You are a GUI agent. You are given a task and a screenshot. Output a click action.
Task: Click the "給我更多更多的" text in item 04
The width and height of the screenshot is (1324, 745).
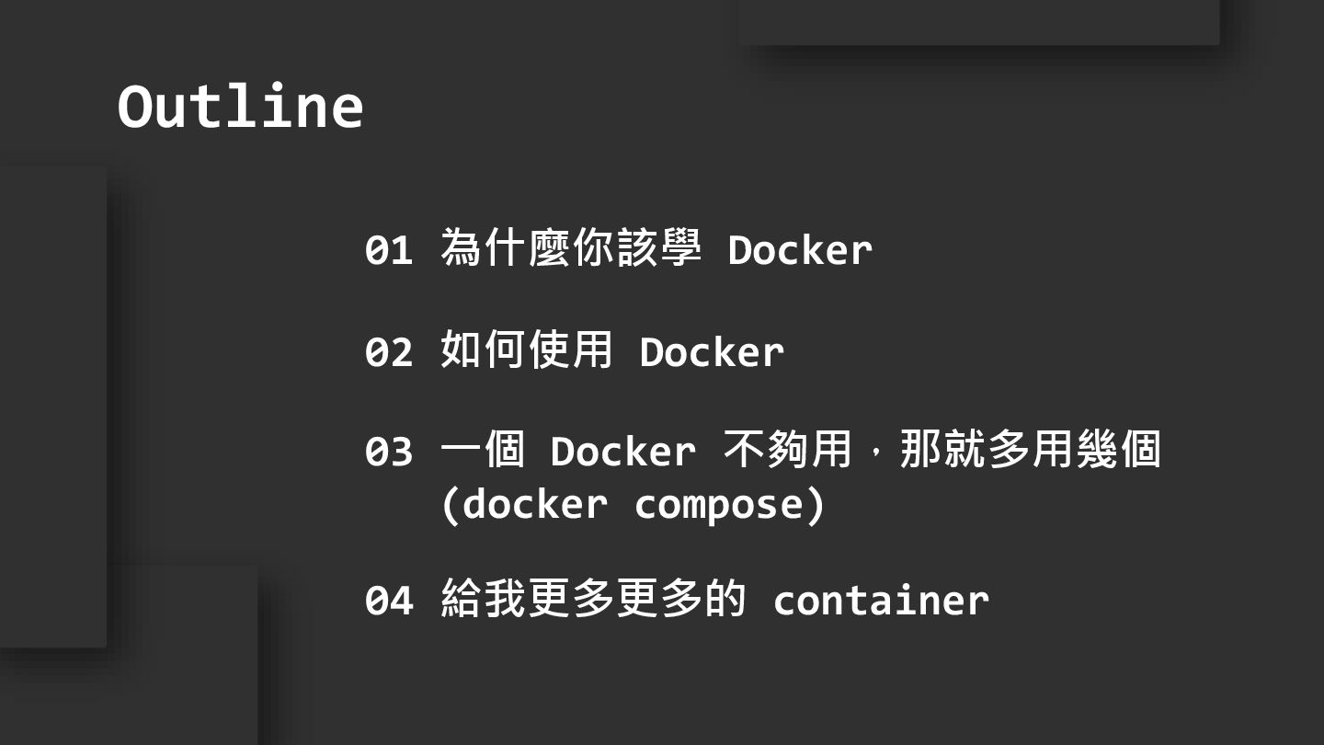point(593,600)
